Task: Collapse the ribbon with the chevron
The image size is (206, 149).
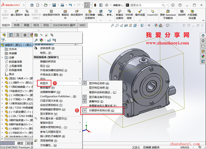Action: click(203, 21)
